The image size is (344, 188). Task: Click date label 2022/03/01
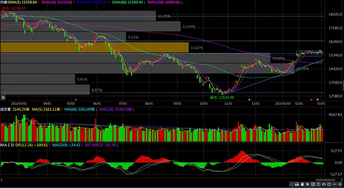pyautogui.click(x=19, y=104)
